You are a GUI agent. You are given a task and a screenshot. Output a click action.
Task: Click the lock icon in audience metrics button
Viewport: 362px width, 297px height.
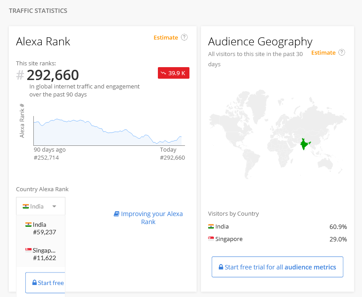click(x=221, y=267)
